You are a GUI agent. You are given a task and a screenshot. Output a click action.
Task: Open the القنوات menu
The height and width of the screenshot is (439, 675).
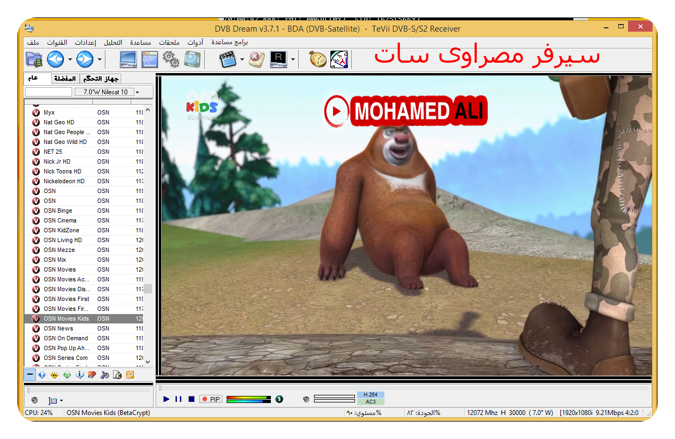[x=57, y=42]
